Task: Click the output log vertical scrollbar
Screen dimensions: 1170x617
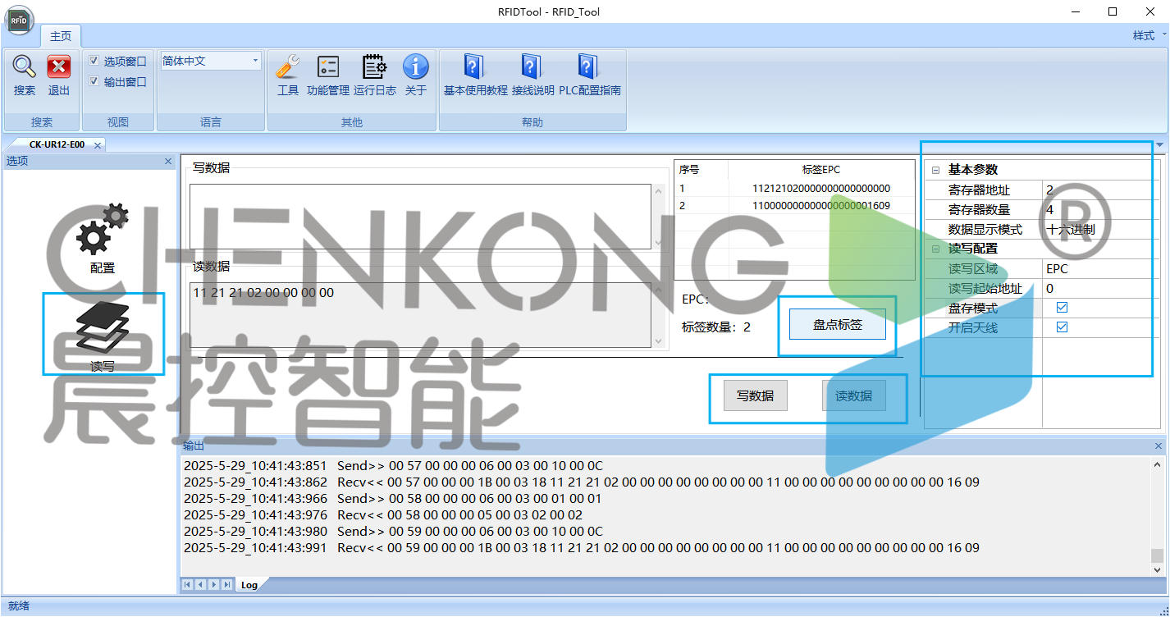Action: (1157, 516)
